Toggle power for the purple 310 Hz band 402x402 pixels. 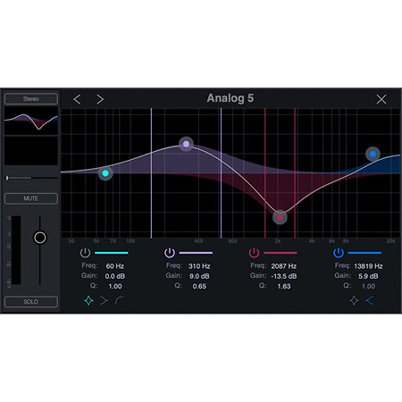170,253
